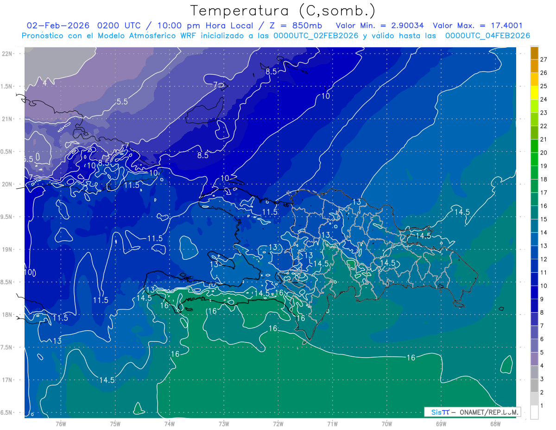This screenshot has width=556, height=430.
Task: Click the white bottom segment of the color bar
Action: [534, 412]
